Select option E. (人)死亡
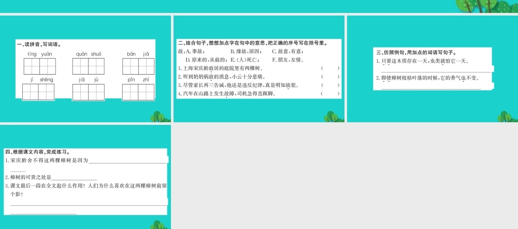 click(245, 60)
